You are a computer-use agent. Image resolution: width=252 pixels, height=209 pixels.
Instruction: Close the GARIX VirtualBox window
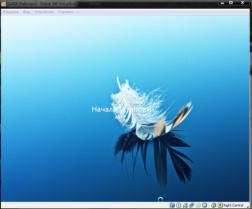tap(242, 3)
